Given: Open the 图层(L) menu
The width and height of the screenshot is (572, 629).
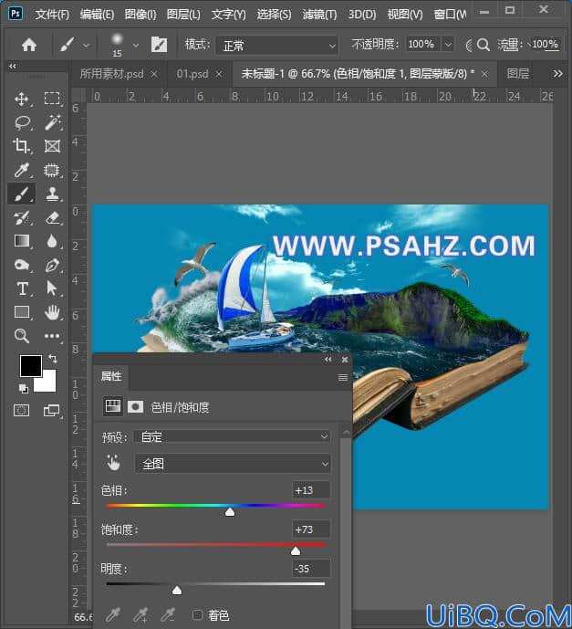Looking at the screenshot, I should pos(183,15).
